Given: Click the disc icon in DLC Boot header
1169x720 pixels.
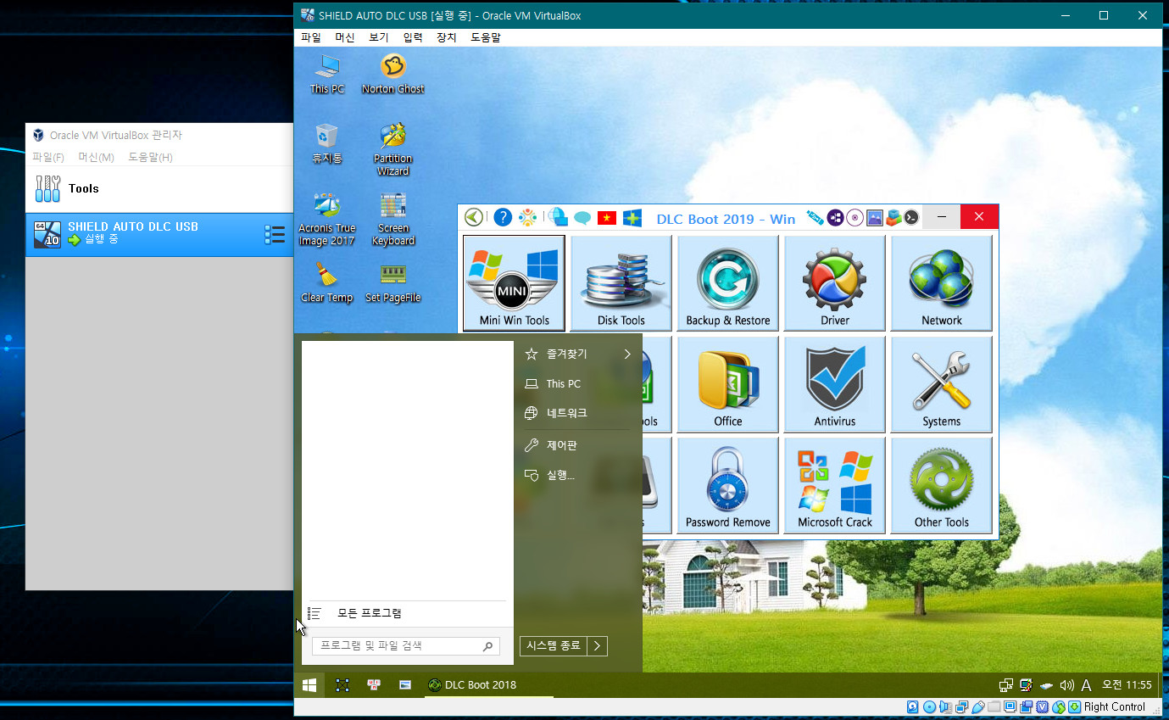Looking at the screenshot, I should (855, 217).
